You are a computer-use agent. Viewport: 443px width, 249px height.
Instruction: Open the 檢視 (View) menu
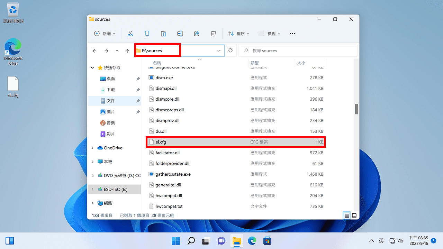[x=269, y=34]
